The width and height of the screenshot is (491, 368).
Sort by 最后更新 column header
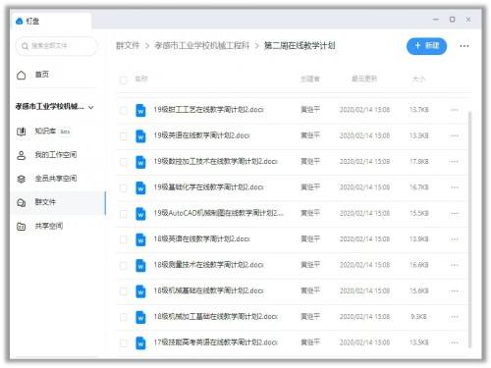tap(364, 79)
